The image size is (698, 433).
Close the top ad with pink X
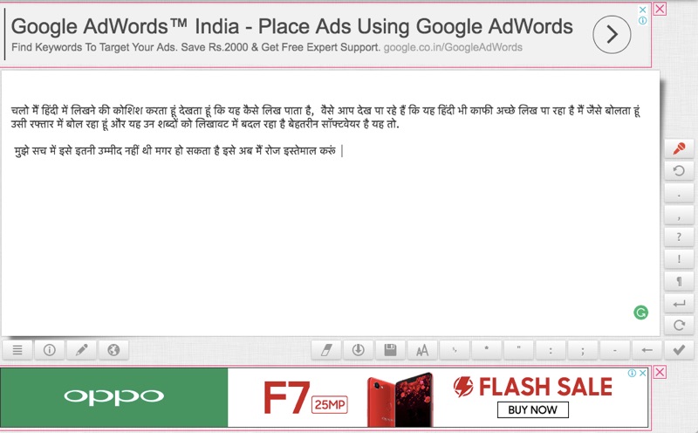[660, 9]
